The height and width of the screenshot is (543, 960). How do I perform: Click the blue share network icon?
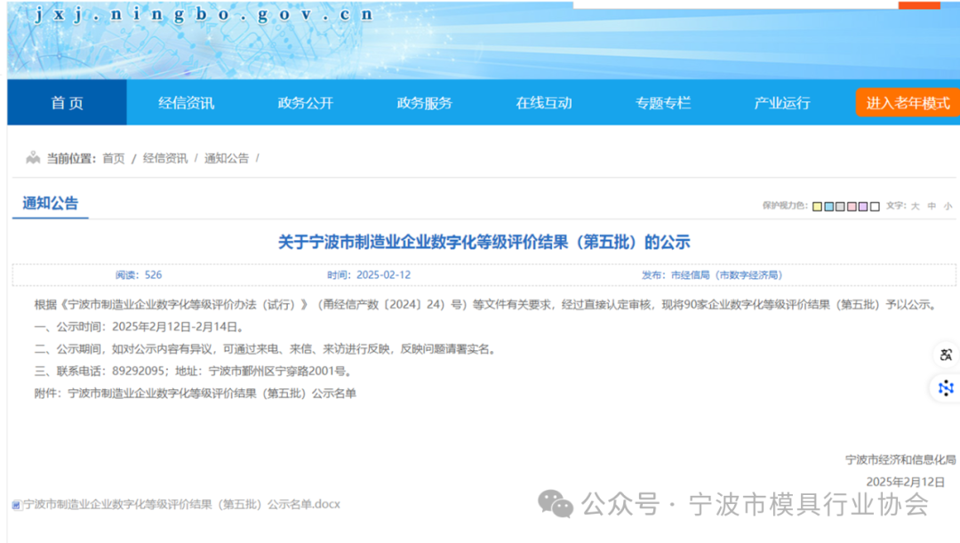point(945,388)
